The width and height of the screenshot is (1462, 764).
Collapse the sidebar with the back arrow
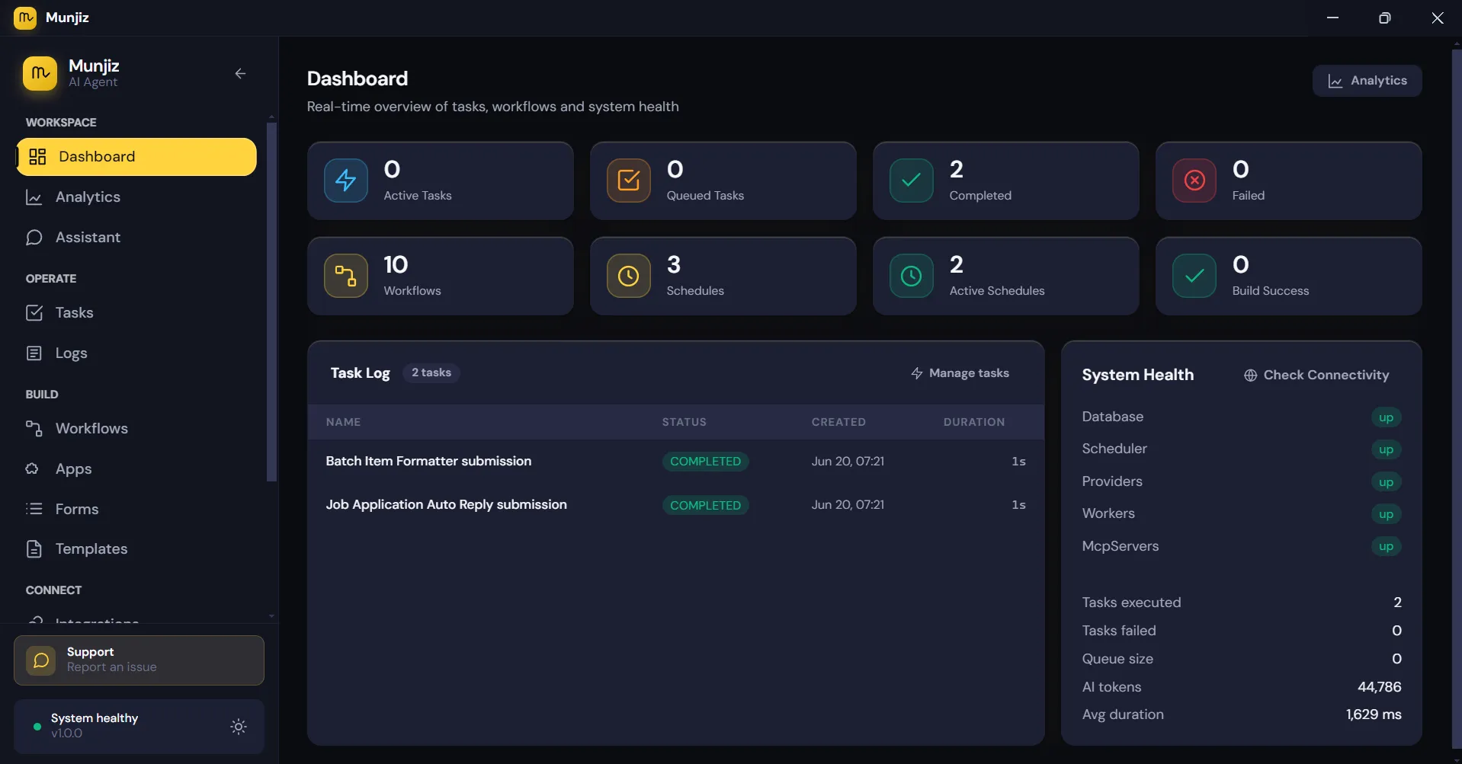tap(240, 74)
